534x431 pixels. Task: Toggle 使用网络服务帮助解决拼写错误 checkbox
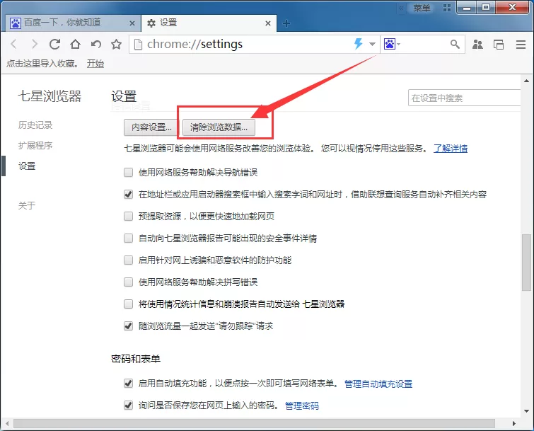pos(129,282)
